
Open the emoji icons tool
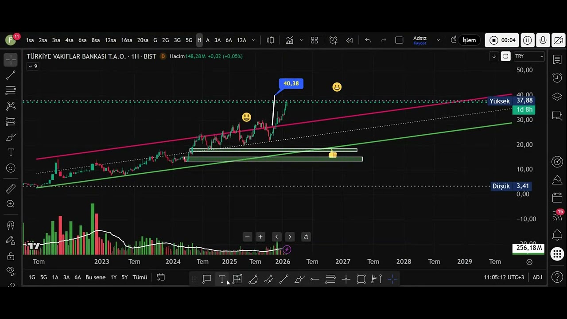click(11, 168)
